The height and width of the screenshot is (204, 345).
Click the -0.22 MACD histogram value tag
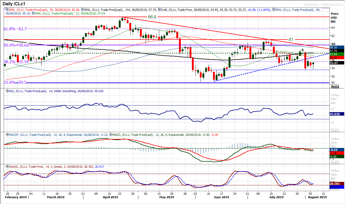click(337, 150)
